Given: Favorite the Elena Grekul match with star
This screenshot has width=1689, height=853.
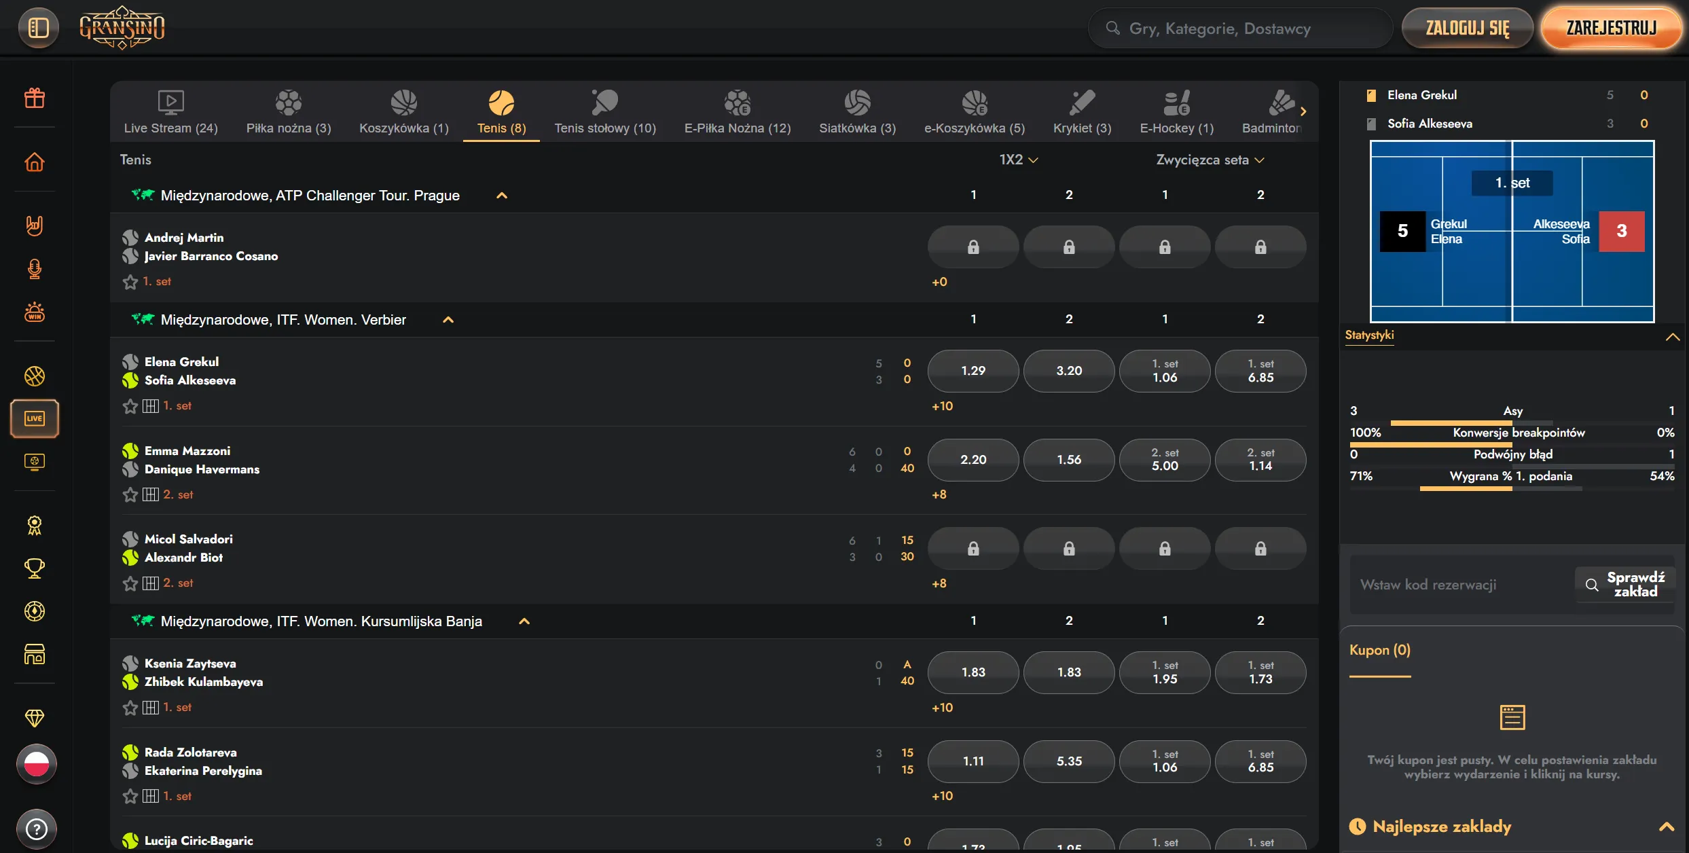Looking at the screenshot, I should tap(130, 406).
